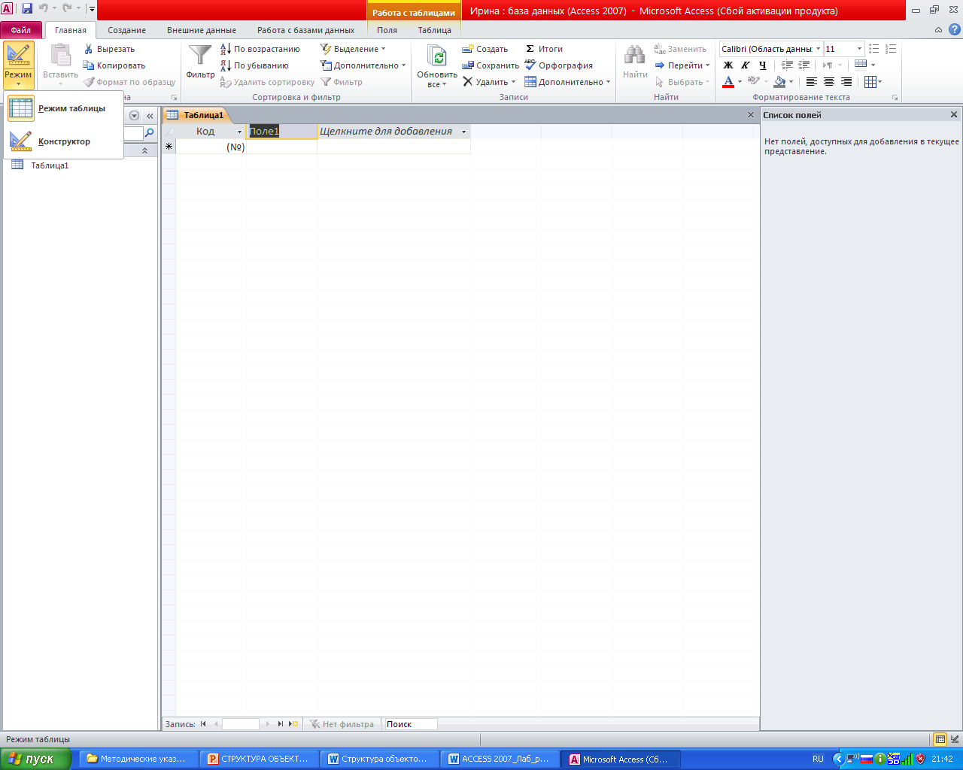Sort По убыванию
Viewport: 963px width, 770px height.
[254, 65]
